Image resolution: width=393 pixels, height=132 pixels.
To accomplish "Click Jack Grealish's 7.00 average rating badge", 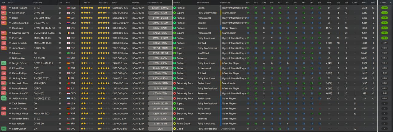I will coord(384,43).
